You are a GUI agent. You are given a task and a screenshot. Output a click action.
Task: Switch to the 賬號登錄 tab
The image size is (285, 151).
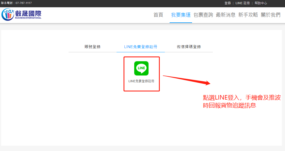tap(92, 47)
